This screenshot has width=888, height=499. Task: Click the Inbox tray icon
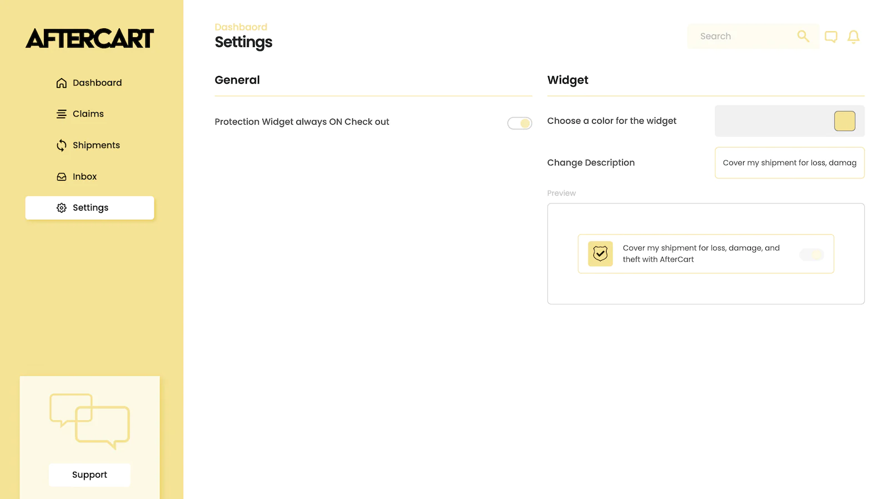pyautogui.click(x=62, y=177)
